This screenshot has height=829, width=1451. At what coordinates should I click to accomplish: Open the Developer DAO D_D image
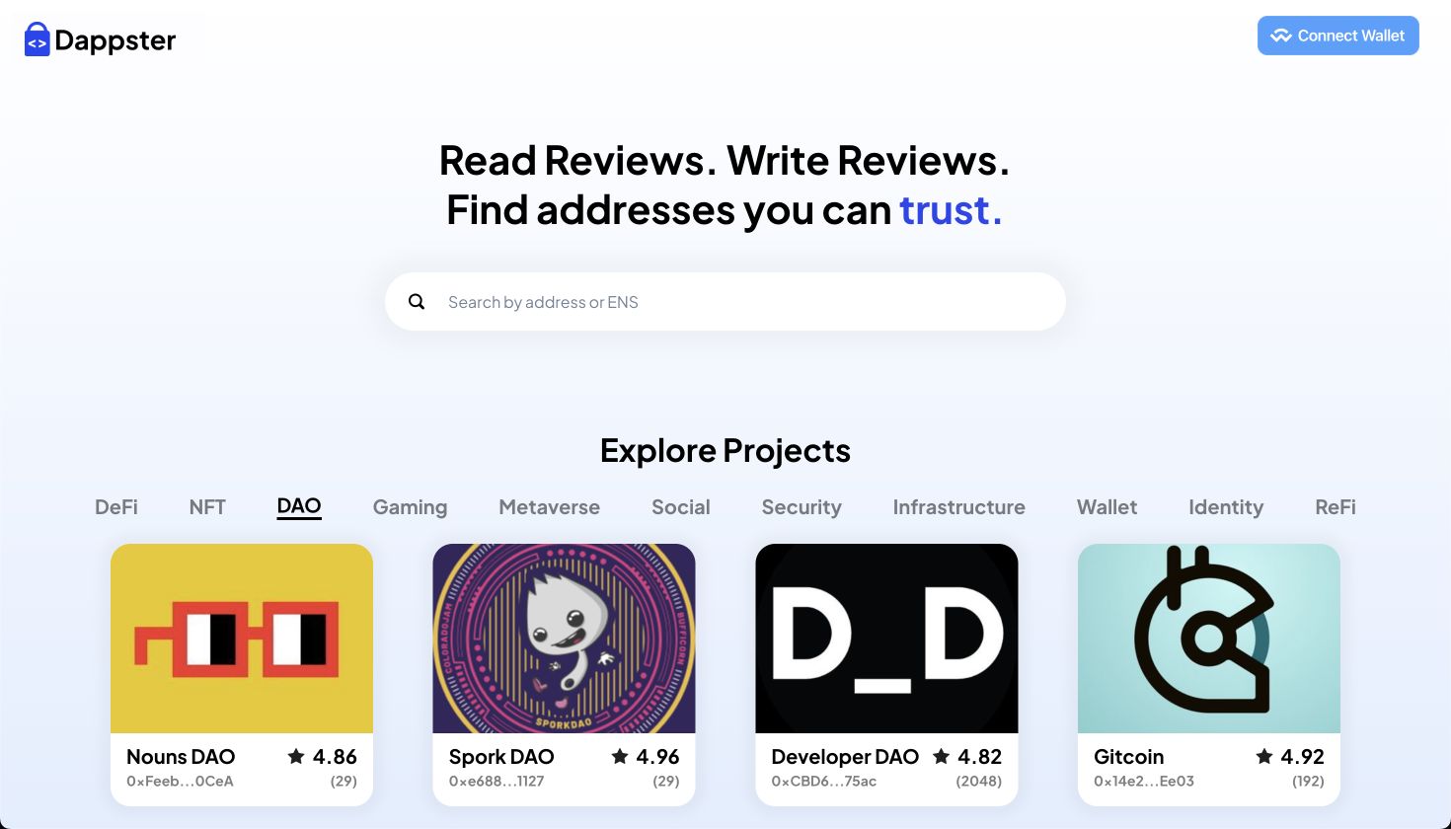pyautogui.click(x=886, y=639)
